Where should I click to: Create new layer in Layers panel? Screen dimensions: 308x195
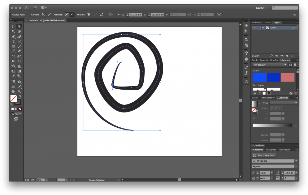pos(287,56)
